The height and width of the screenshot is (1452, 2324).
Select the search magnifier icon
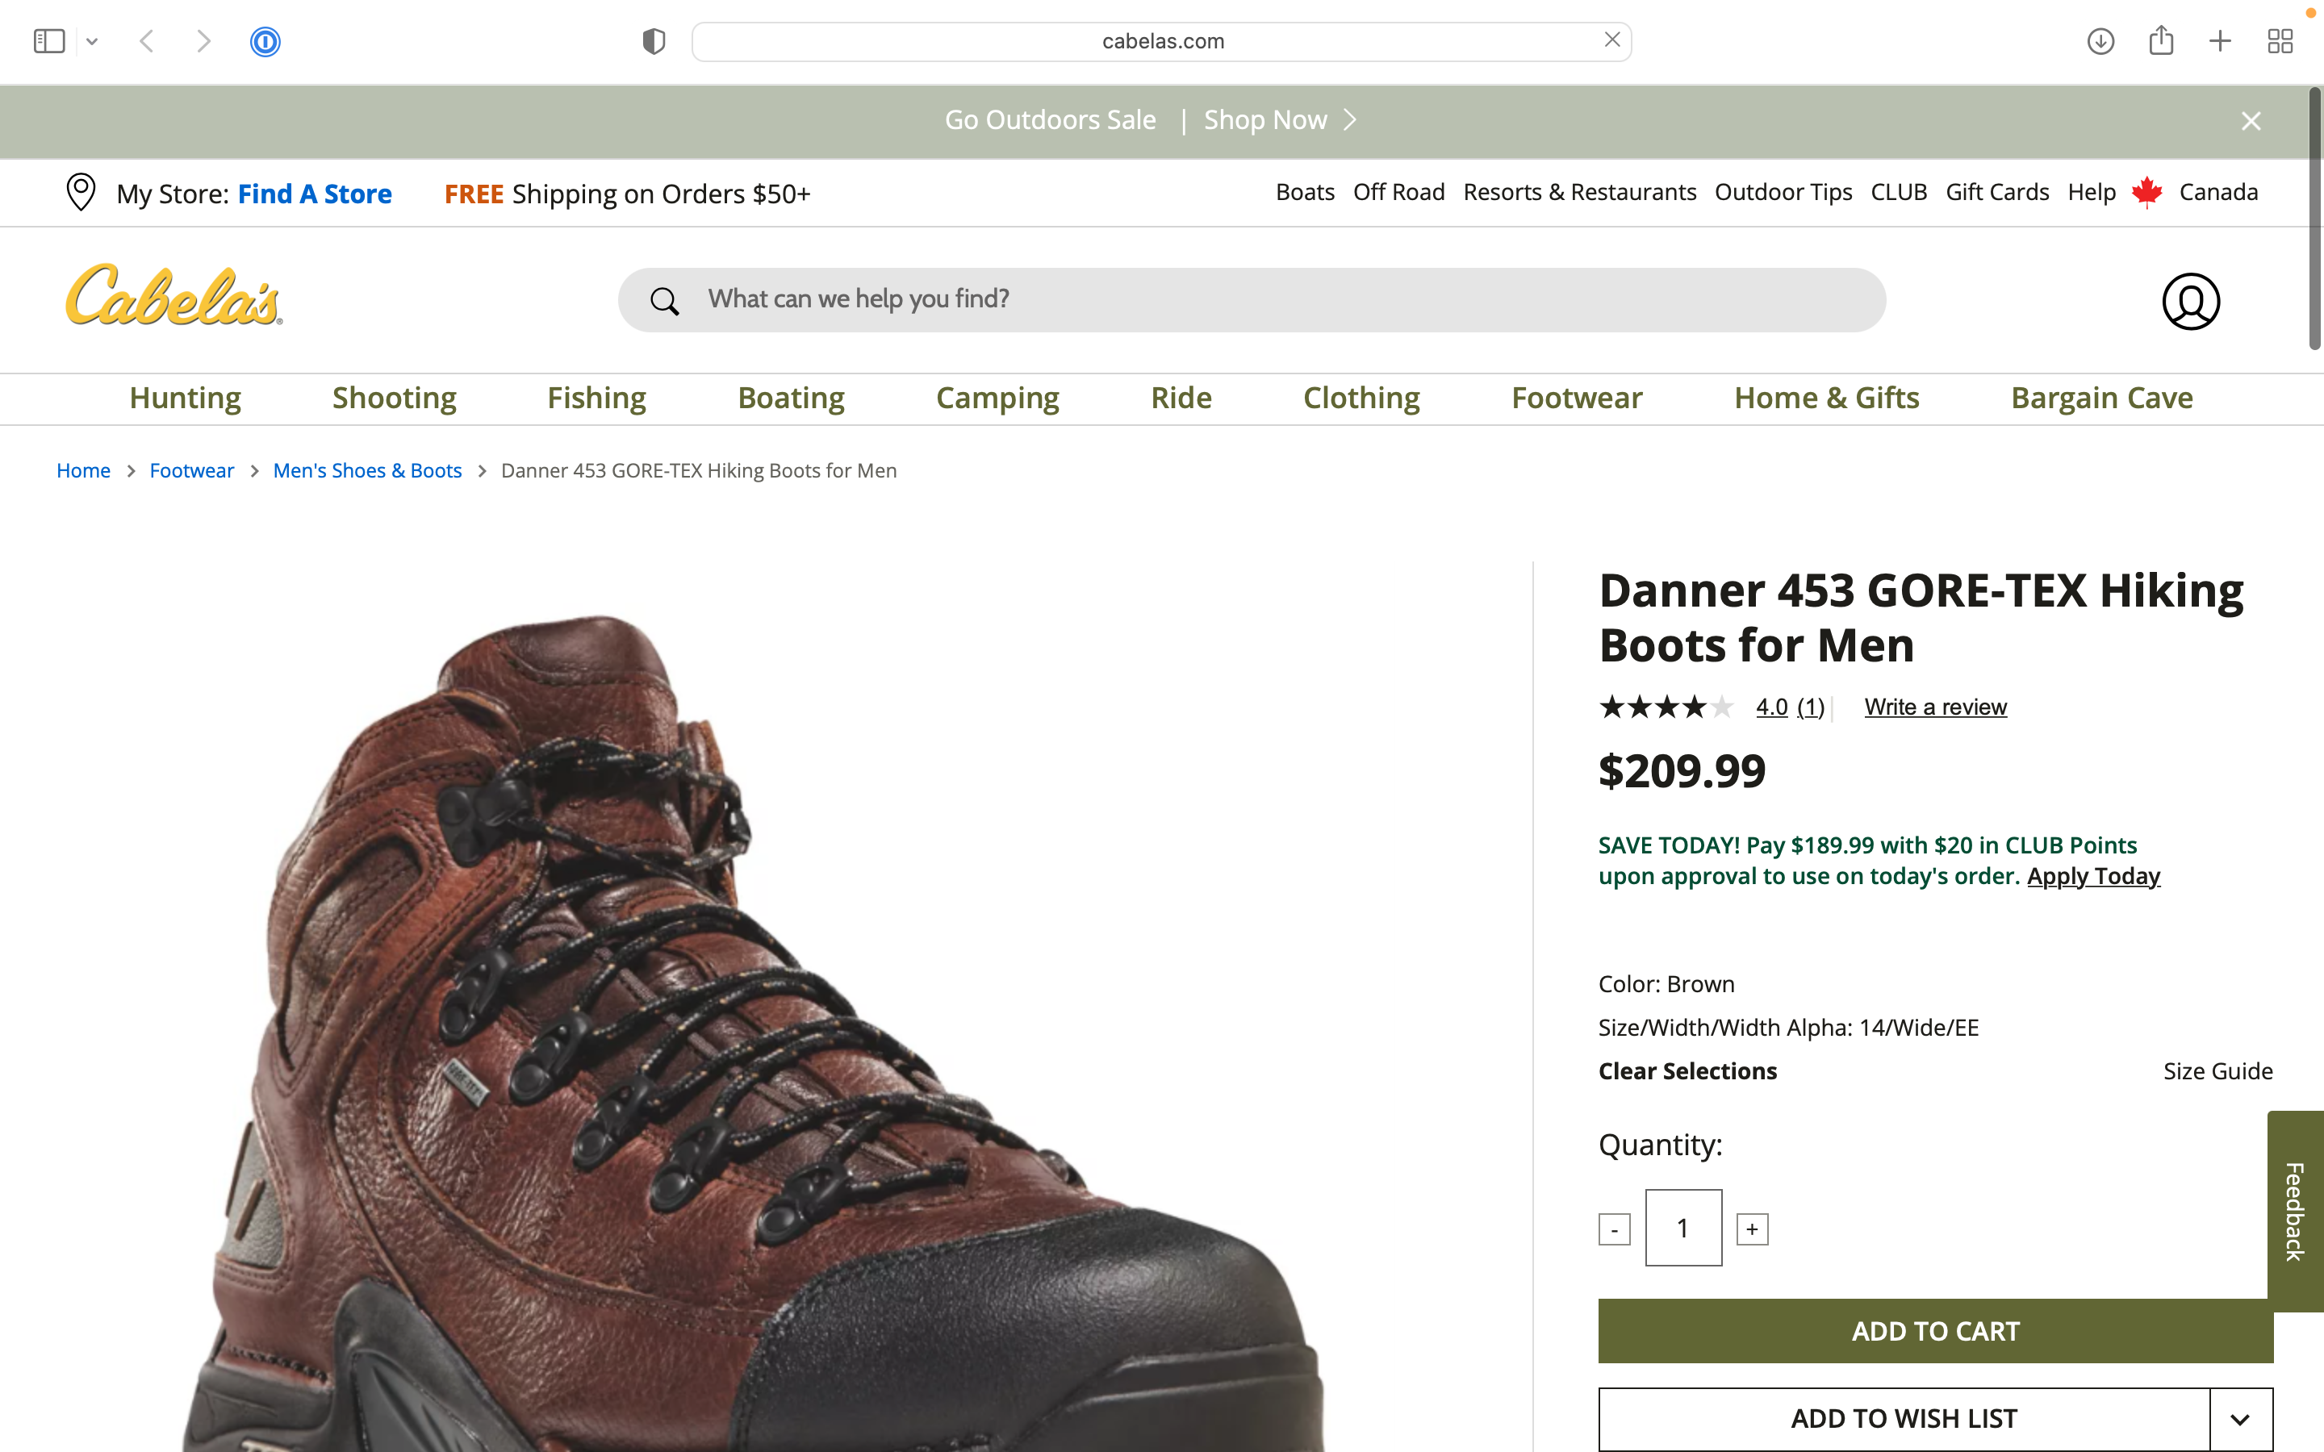click(665, 301)
